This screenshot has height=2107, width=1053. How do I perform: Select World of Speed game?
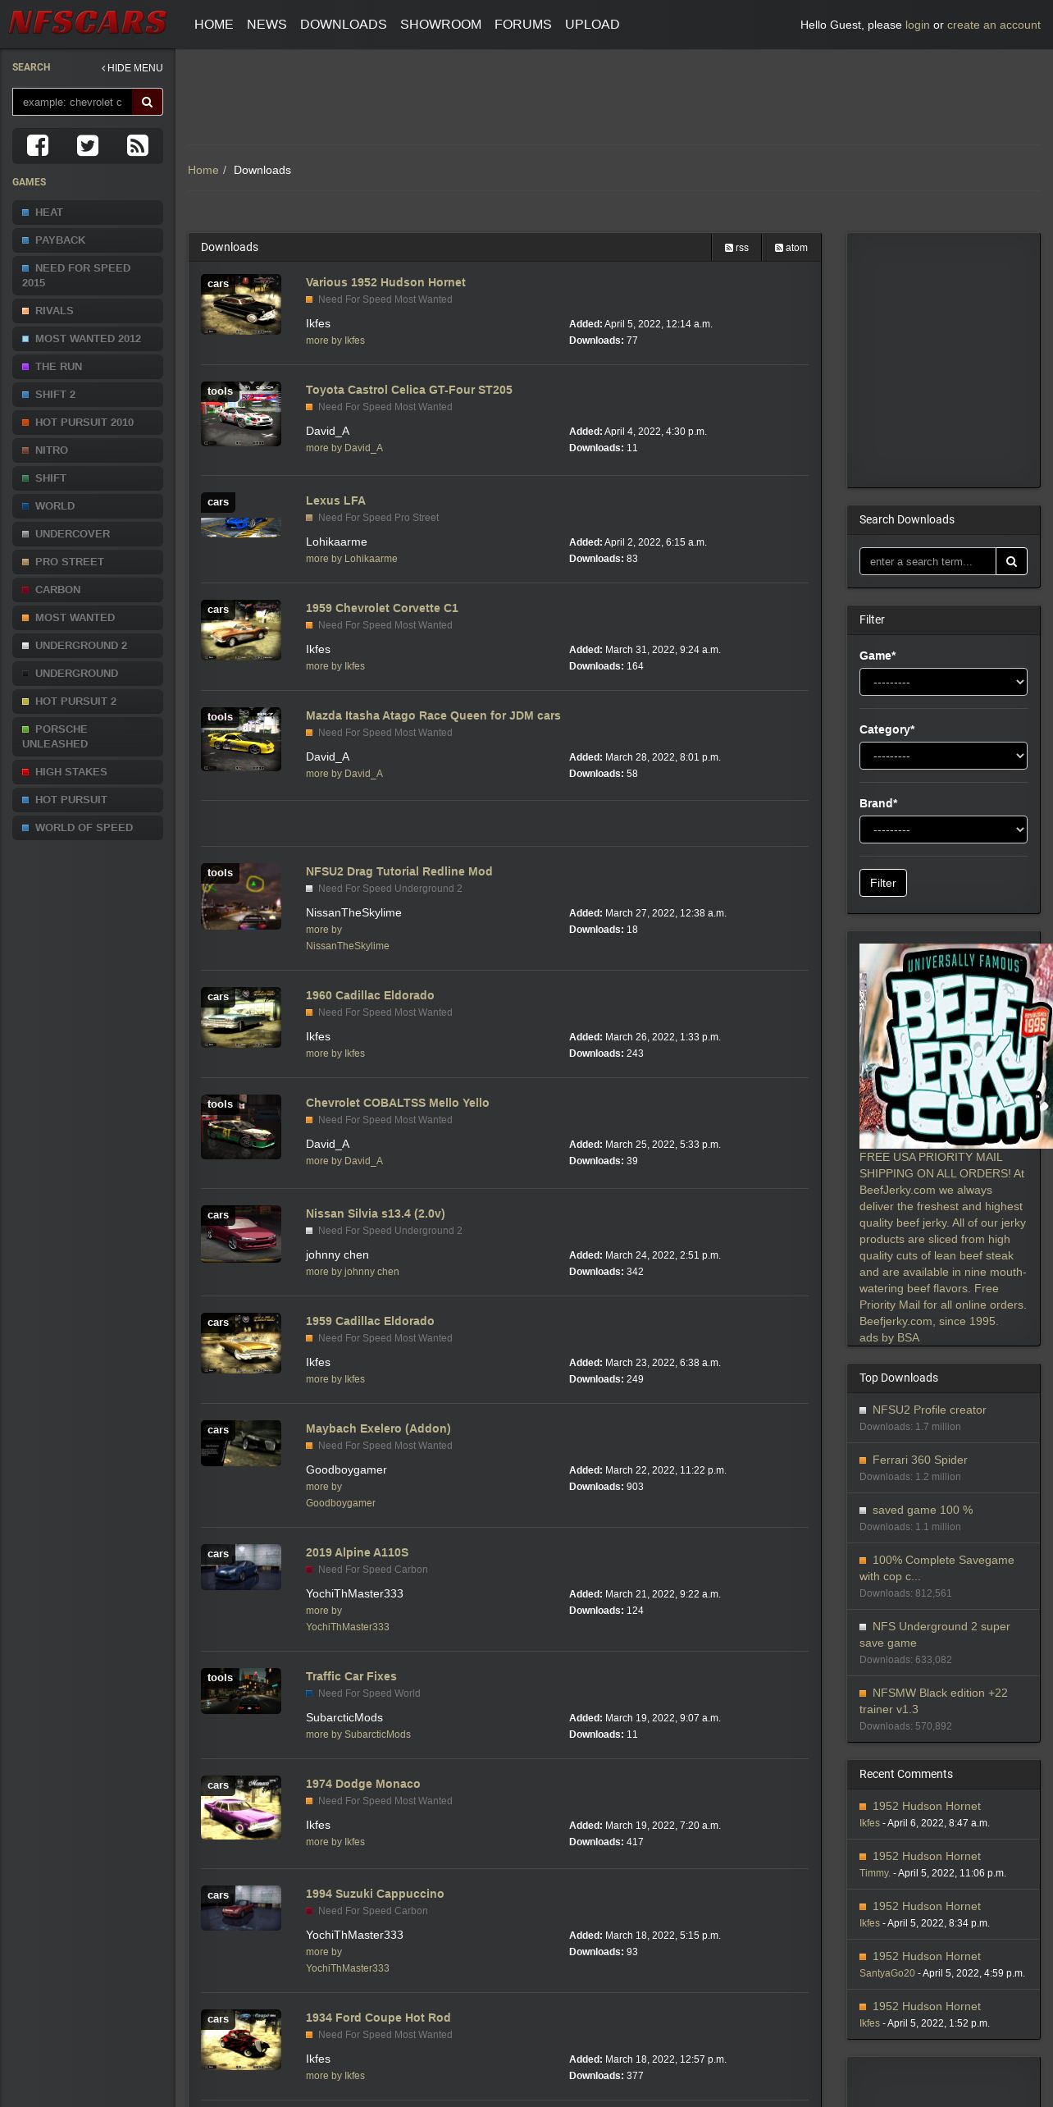click(88, 828)
